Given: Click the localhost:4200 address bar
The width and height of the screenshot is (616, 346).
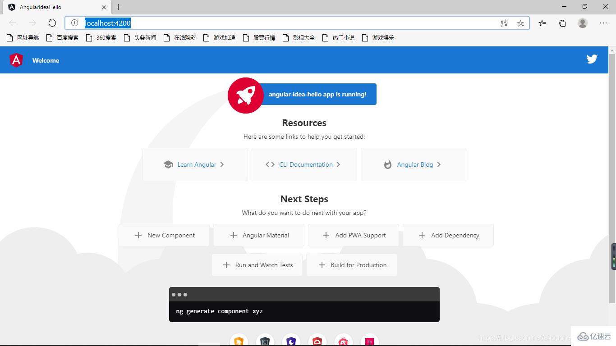Looking at the screenshot, I should click(x=297, y=23).
